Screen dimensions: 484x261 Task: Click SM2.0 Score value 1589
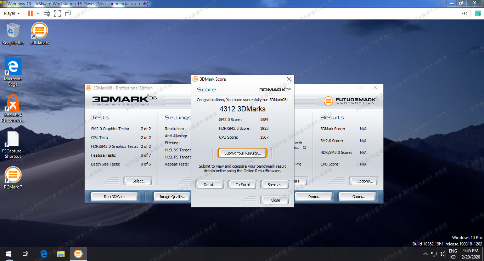[264, 120]
